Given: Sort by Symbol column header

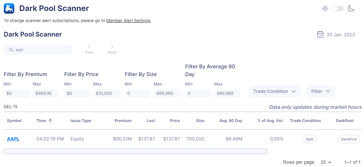Looking at the screenshot, I should (x=14, y=121).
